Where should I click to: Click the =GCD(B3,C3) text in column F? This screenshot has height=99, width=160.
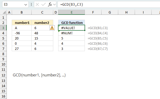[x=98, y=28]
